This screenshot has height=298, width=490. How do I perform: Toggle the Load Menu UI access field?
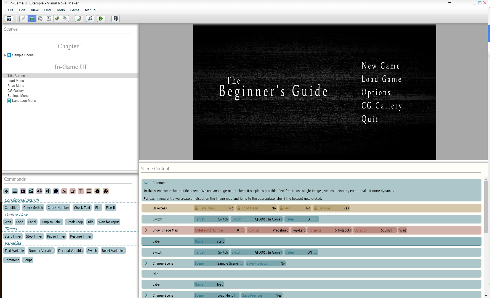pos(257,208)
